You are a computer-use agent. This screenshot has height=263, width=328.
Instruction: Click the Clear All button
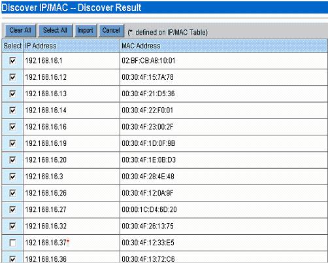click(x=20, y=30)
